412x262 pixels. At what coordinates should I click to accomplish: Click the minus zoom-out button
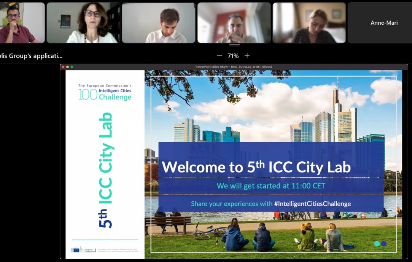(x=219, y=56)
